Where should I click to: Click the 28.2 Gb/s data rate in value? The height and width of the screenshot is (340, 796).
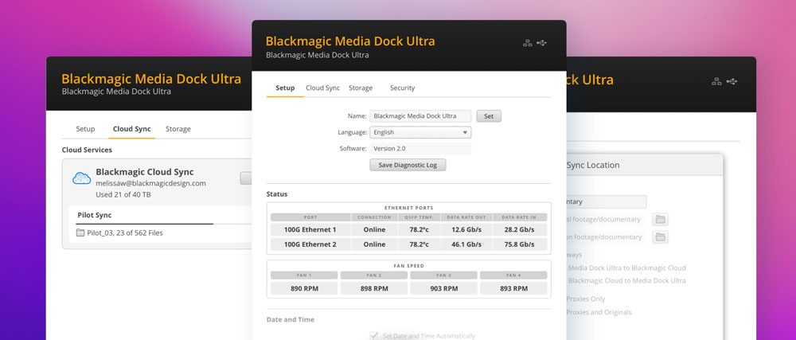520,230
